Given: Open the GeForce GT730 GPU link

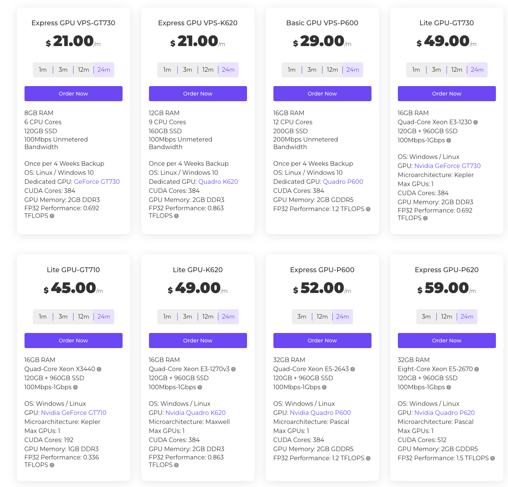Looking at the screenshot, I should point(97,182).
